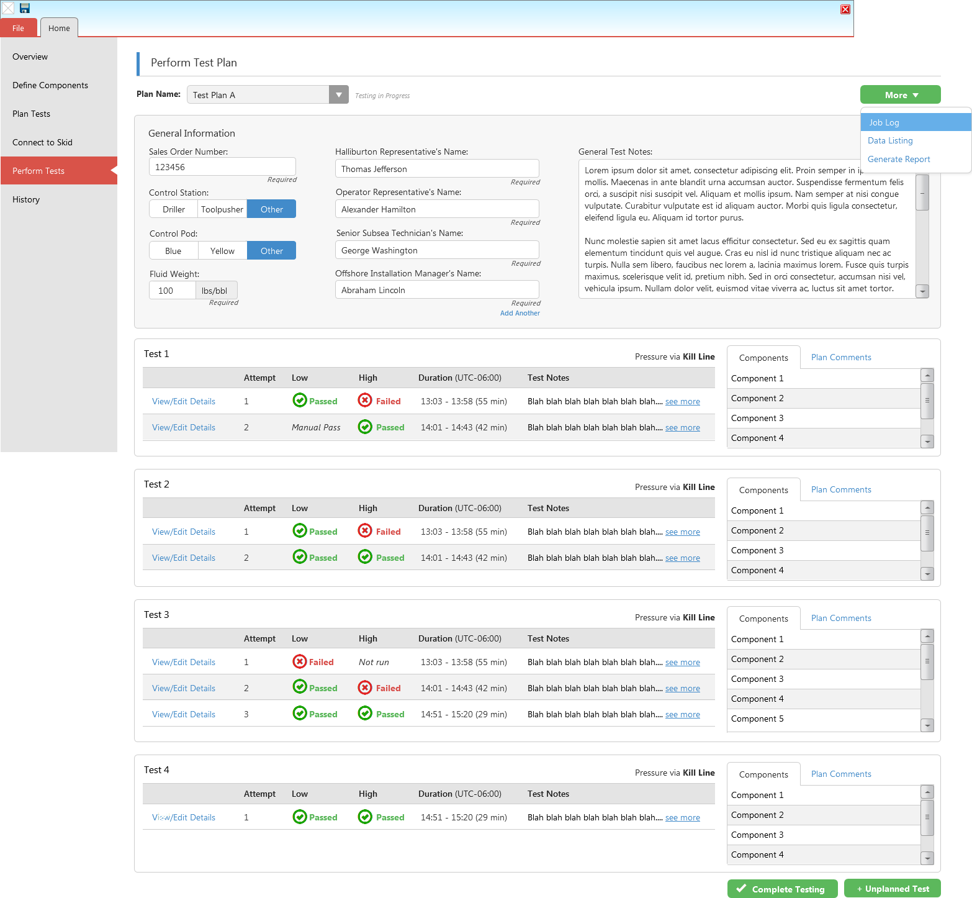The image size is (972, 898).
Task: Select Driller as the Control Station
Action: click(174, 209)
